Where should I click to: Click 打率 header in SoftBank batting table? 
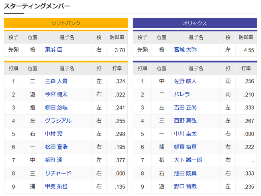coord(117,69)
